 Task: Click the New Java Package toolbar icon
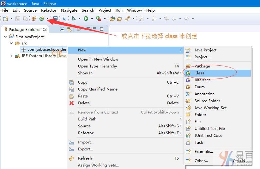pyautogui.click(x=34, y=19)
